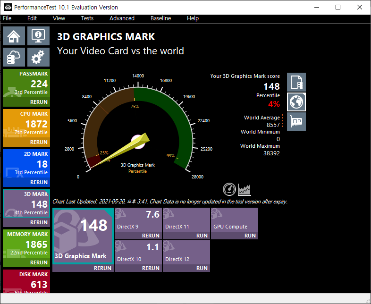Click the 25% gauge marker label
The width and height of the screenshot is (371, 304).
pos(104,153)
